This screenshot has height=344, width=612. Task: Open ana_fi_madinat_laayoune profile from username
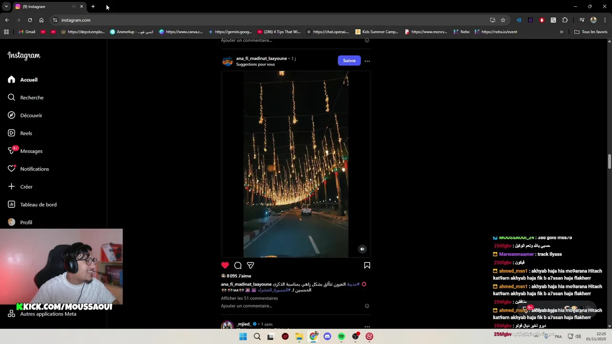262,58
